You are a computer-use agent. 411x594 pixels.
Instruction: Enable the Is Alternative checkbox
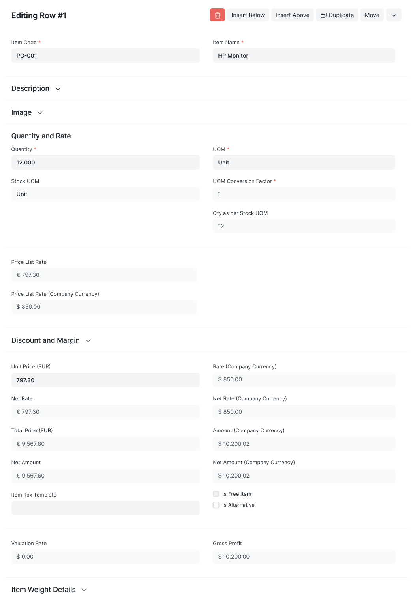(x=216, y=505)
